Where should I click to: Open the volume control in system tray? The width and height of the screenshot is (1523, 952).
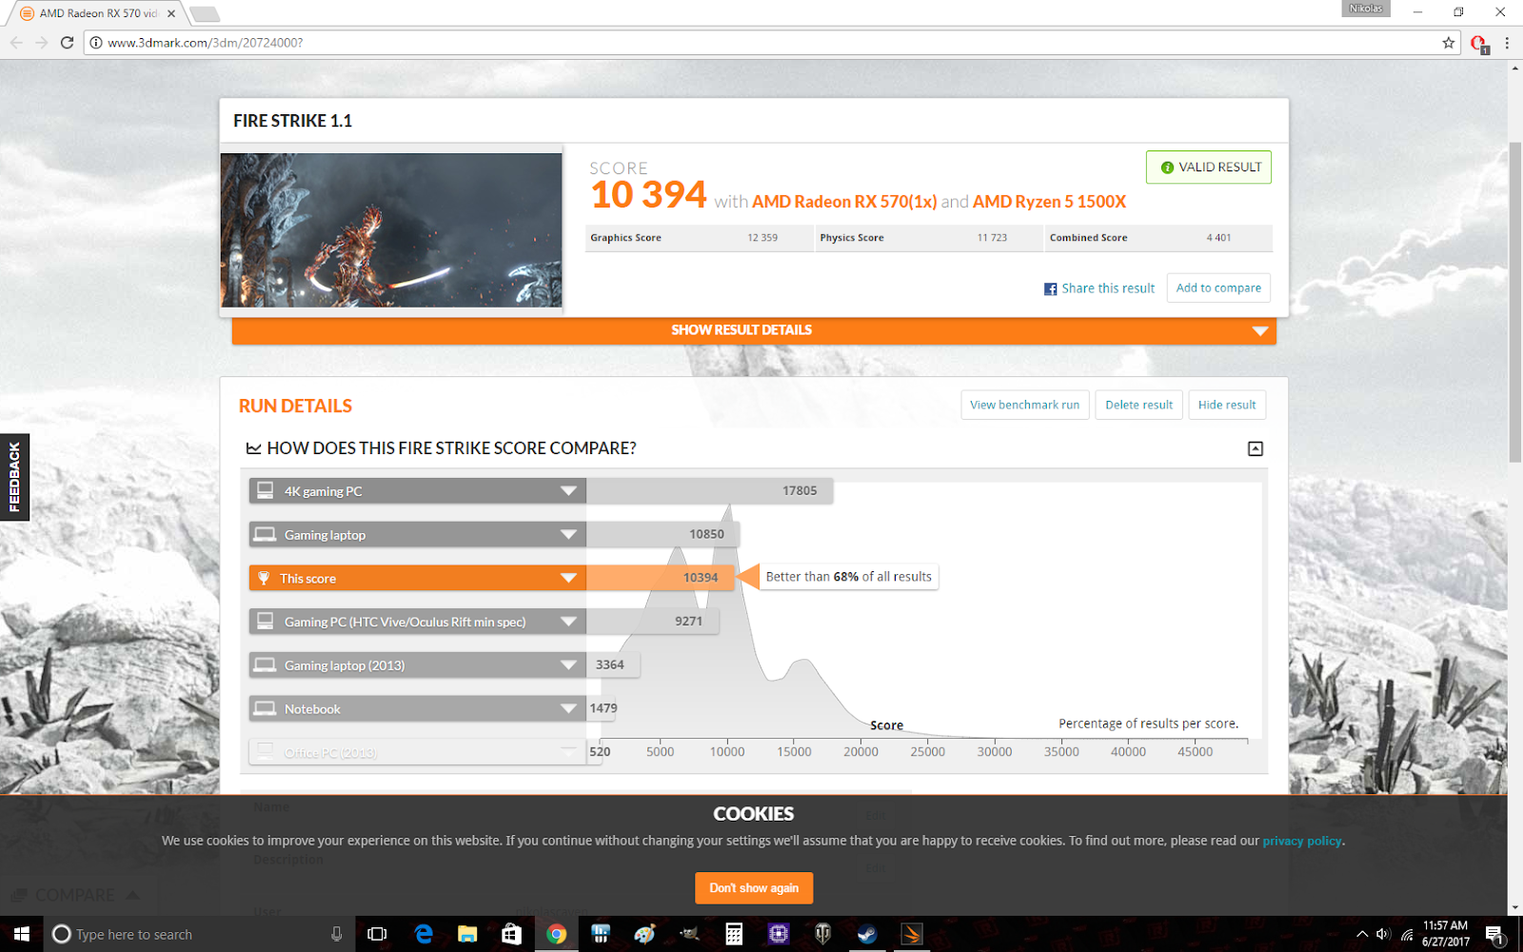pyautogui.click(x=1383, y=934)
